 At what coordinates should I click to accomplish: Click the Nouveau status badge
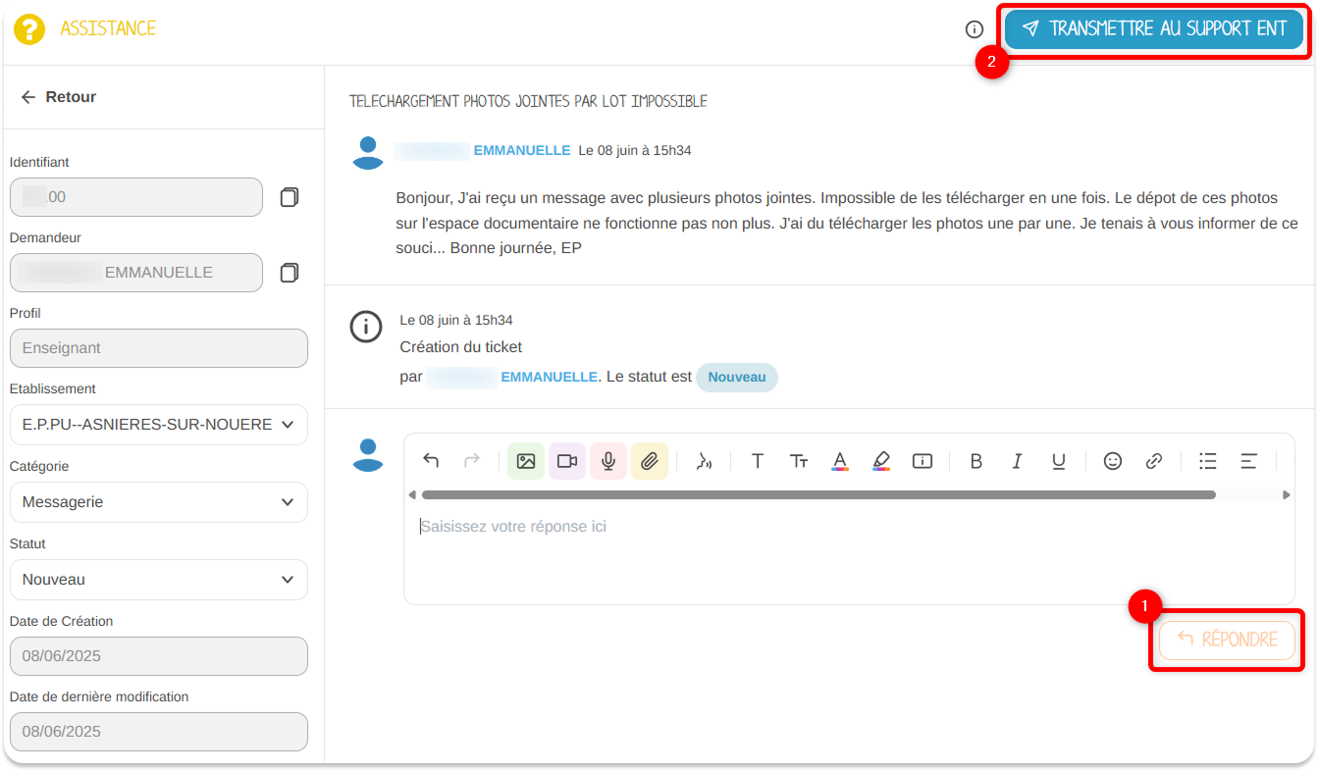(737, 378)
